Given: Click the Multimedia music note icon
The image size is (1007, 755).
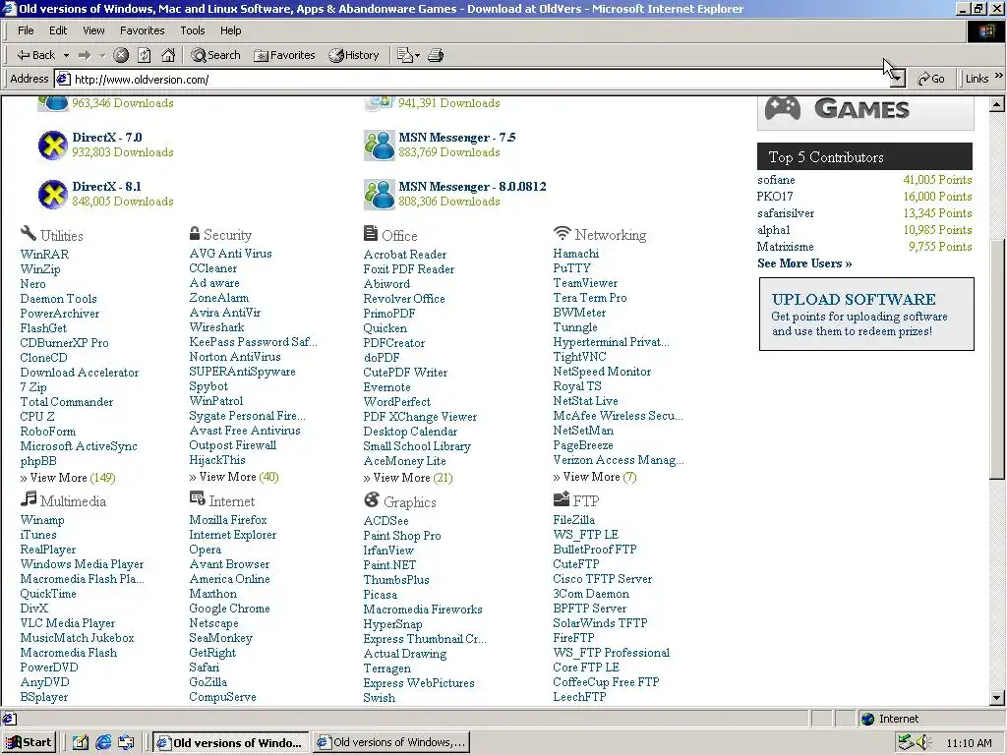Looking at the screenshot, I should coord(29,498).
